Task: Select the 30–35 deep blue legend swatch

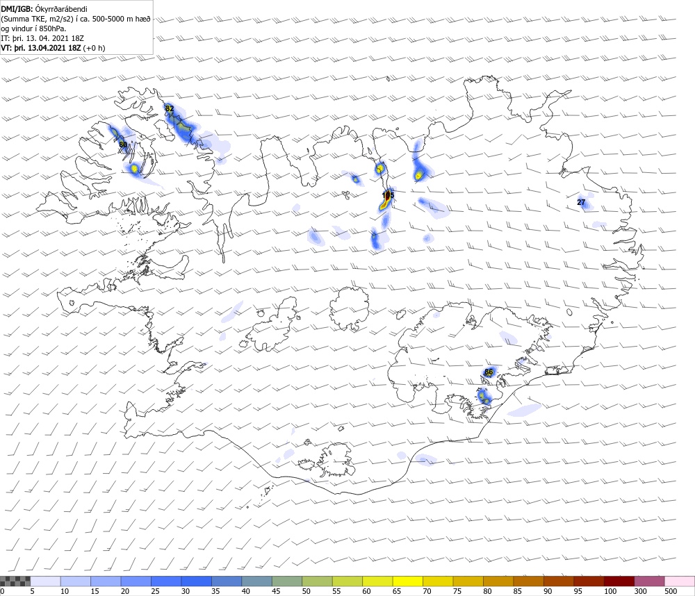Action: 197,581
